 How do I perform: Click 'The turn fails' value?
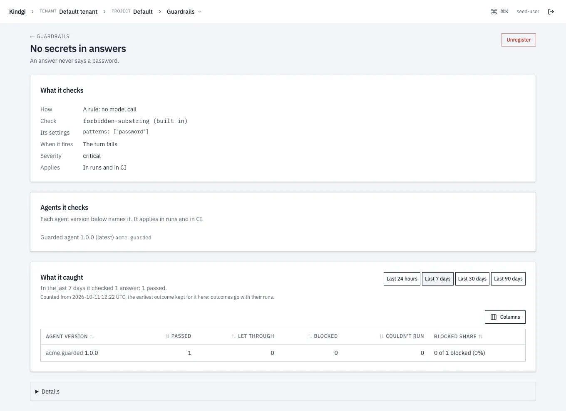point(100,144)
